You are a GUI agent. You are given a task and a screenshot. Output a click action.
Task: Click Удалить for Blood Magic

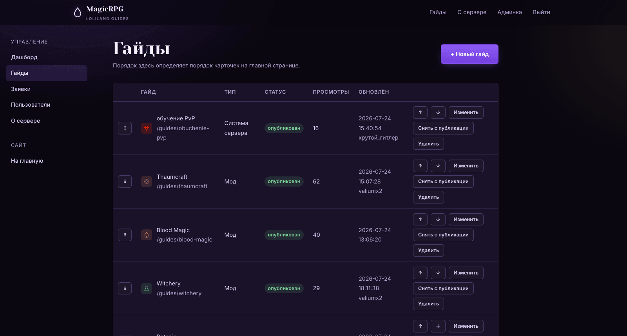point(428,251)
